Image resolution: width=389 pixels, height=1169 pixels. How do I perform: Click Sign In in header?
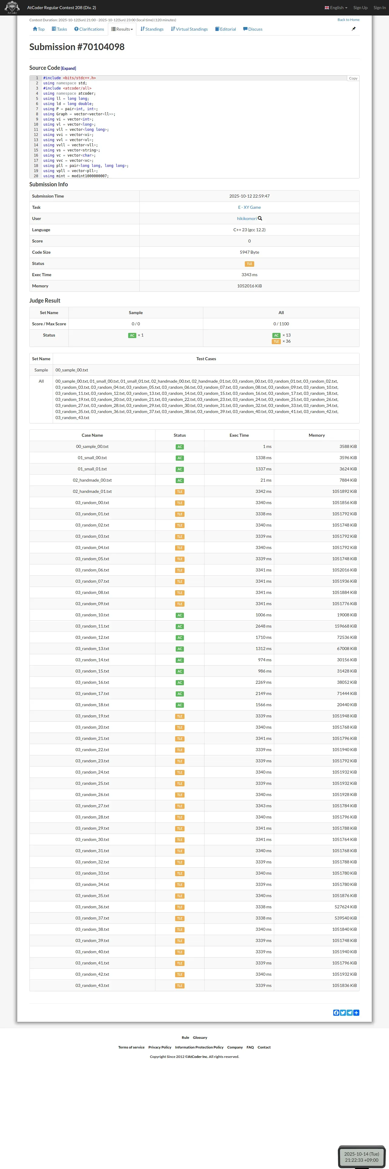[380, 8]
